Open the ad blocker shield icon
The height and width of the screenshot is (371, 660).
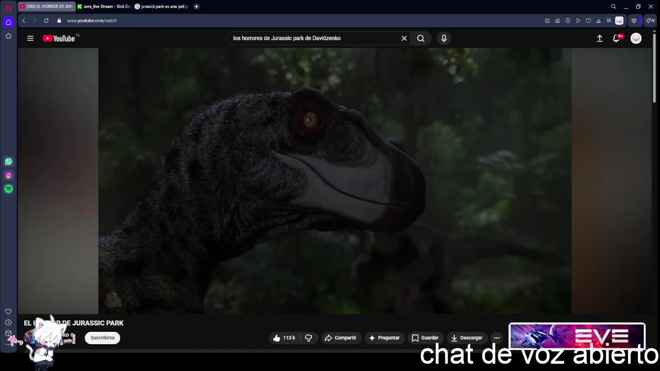point(568,21)
